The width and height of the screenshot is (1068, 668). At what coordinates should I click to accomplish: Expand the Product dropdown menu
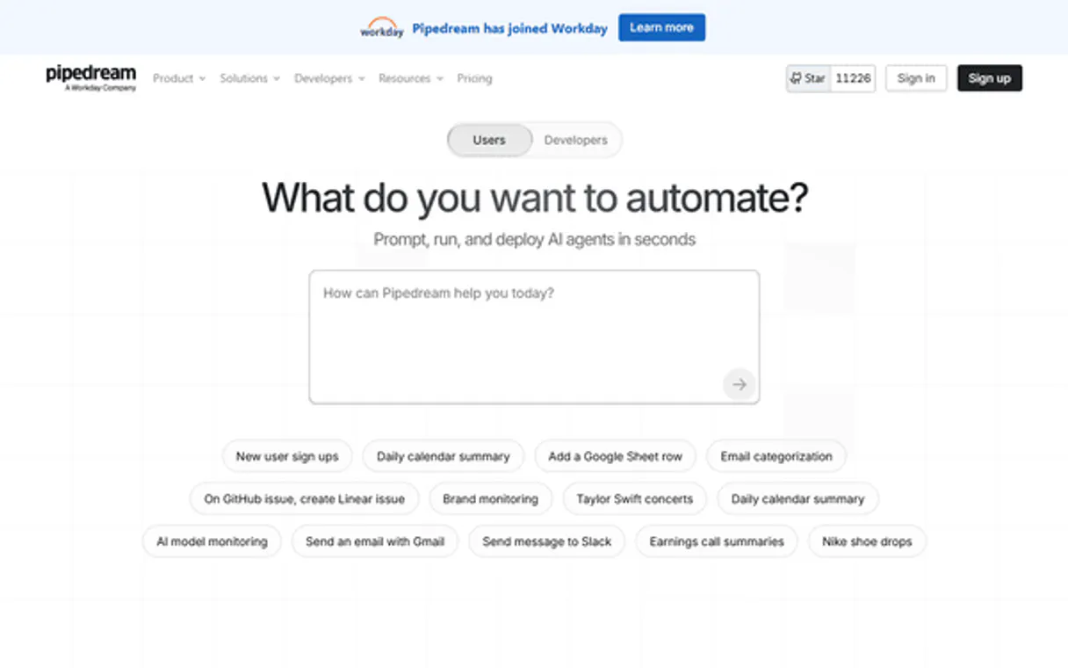178,78
